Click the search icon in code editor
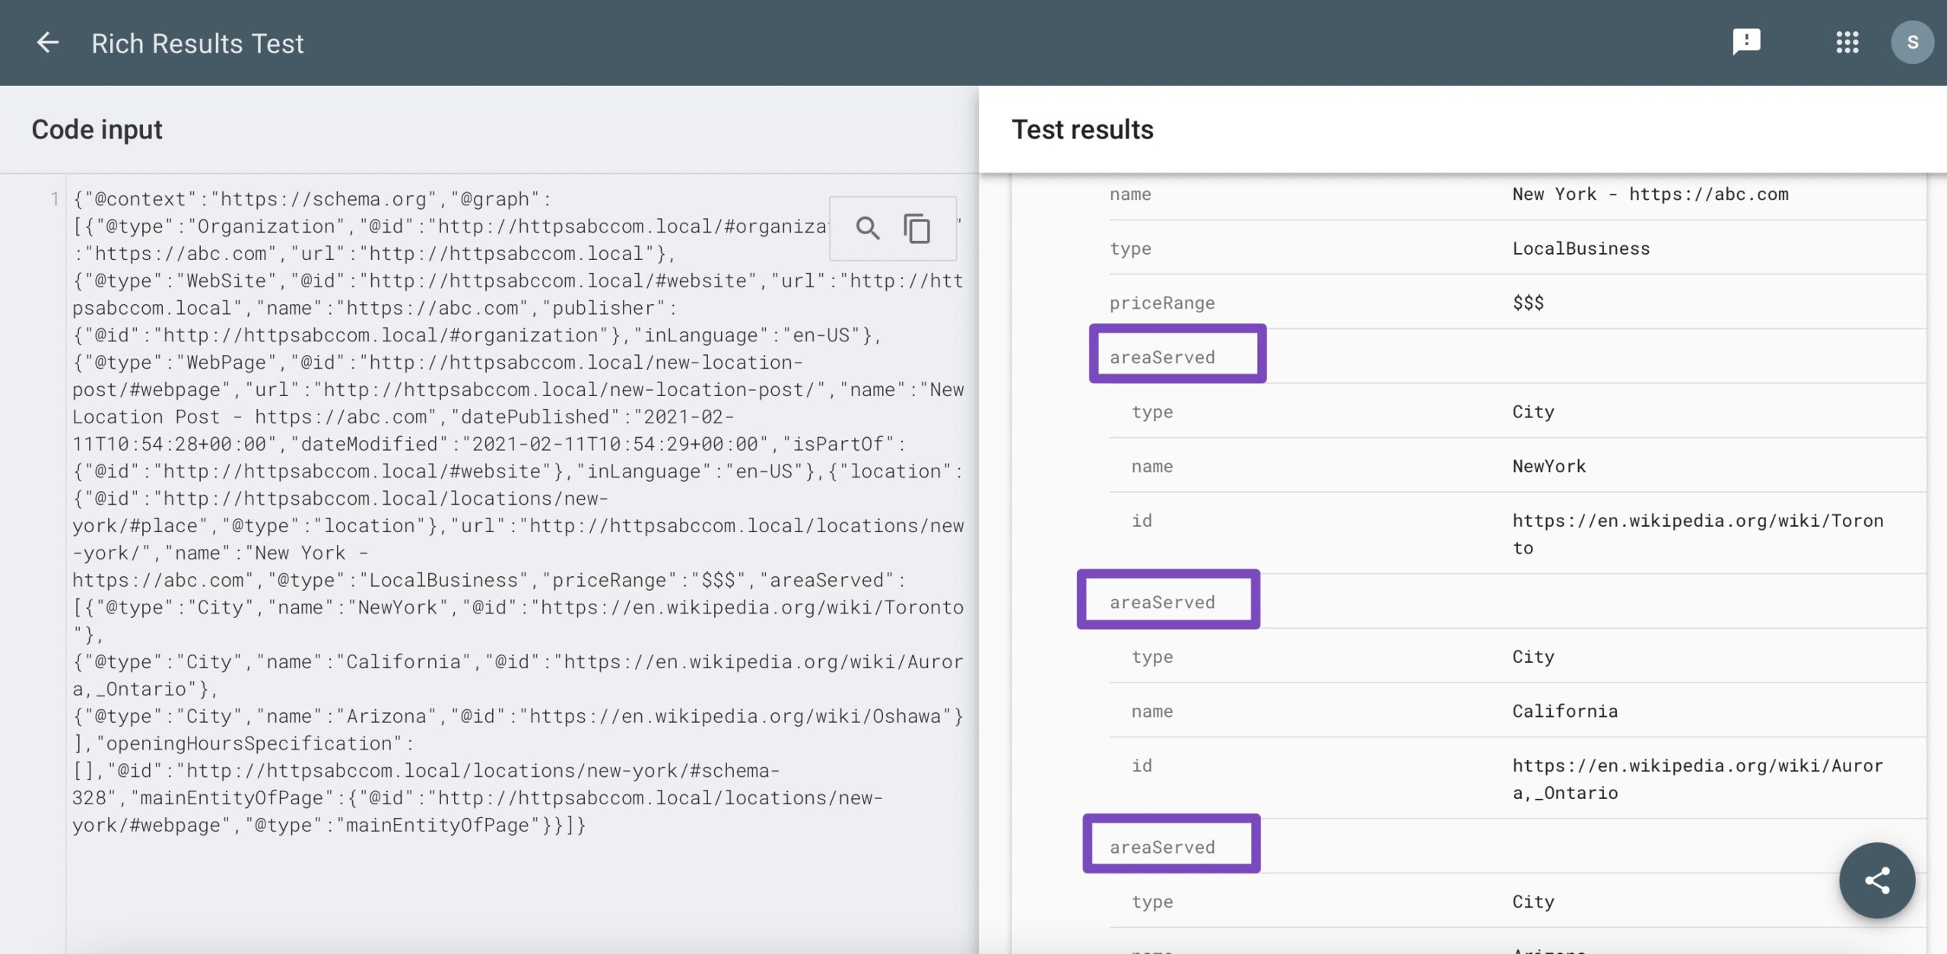 tap(868, 228)
